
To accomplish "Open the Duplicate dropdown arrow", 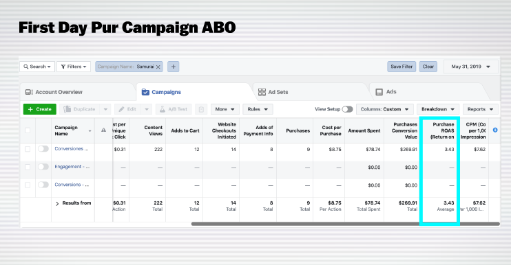I will coord(105,109).
